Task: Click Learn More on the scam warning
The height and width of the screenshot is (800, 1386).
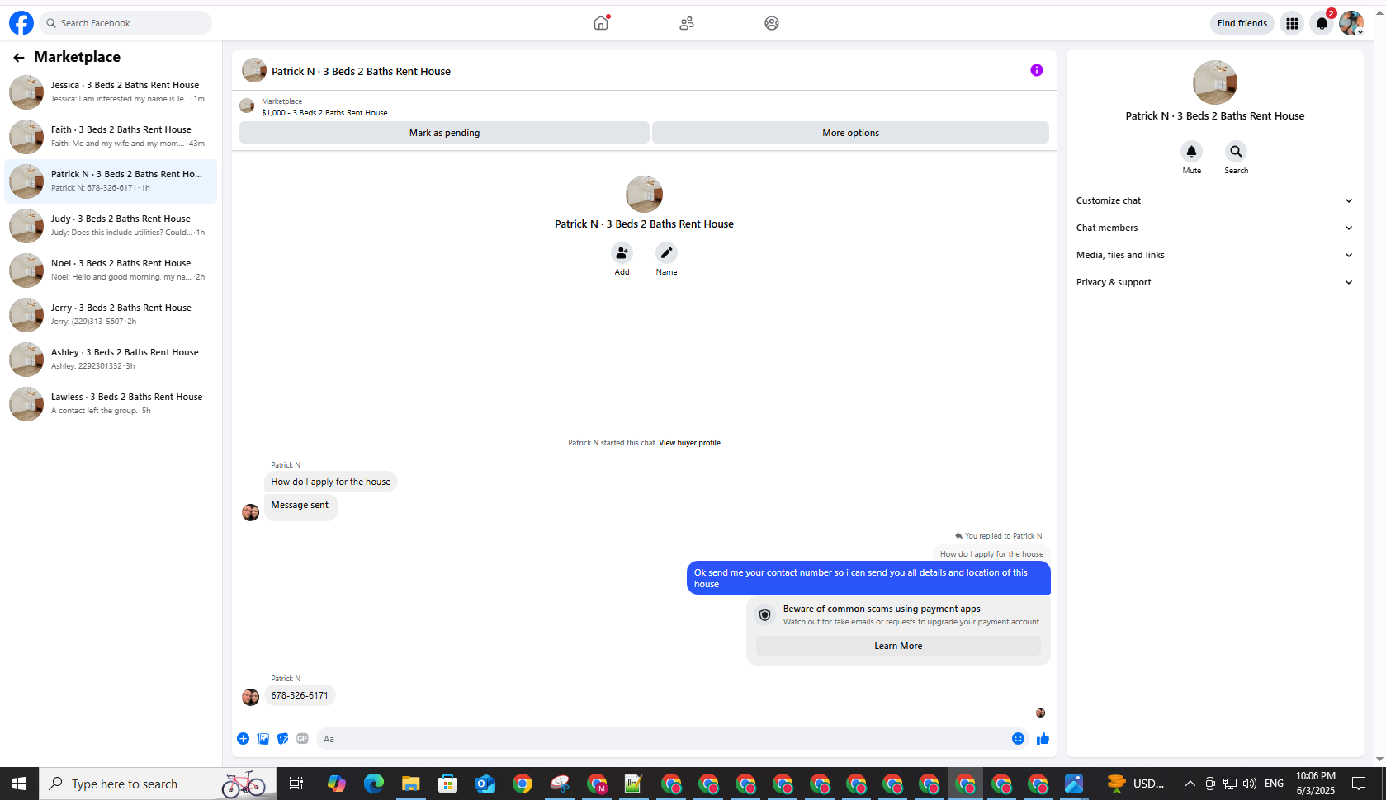Action: click(x=898, y=646)
